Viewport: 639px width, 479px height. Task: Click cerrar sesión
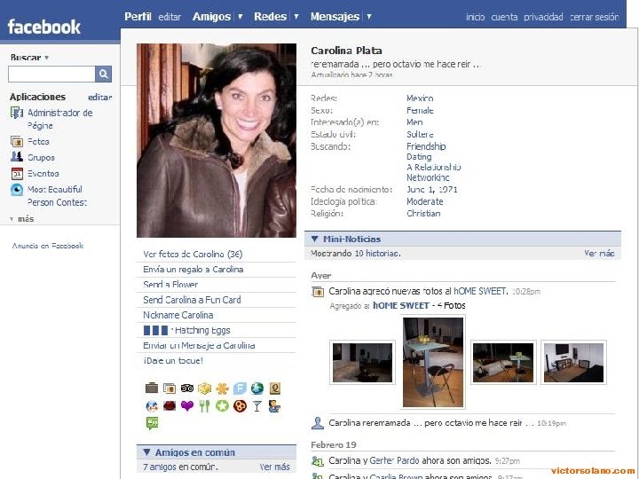point(594,17)
